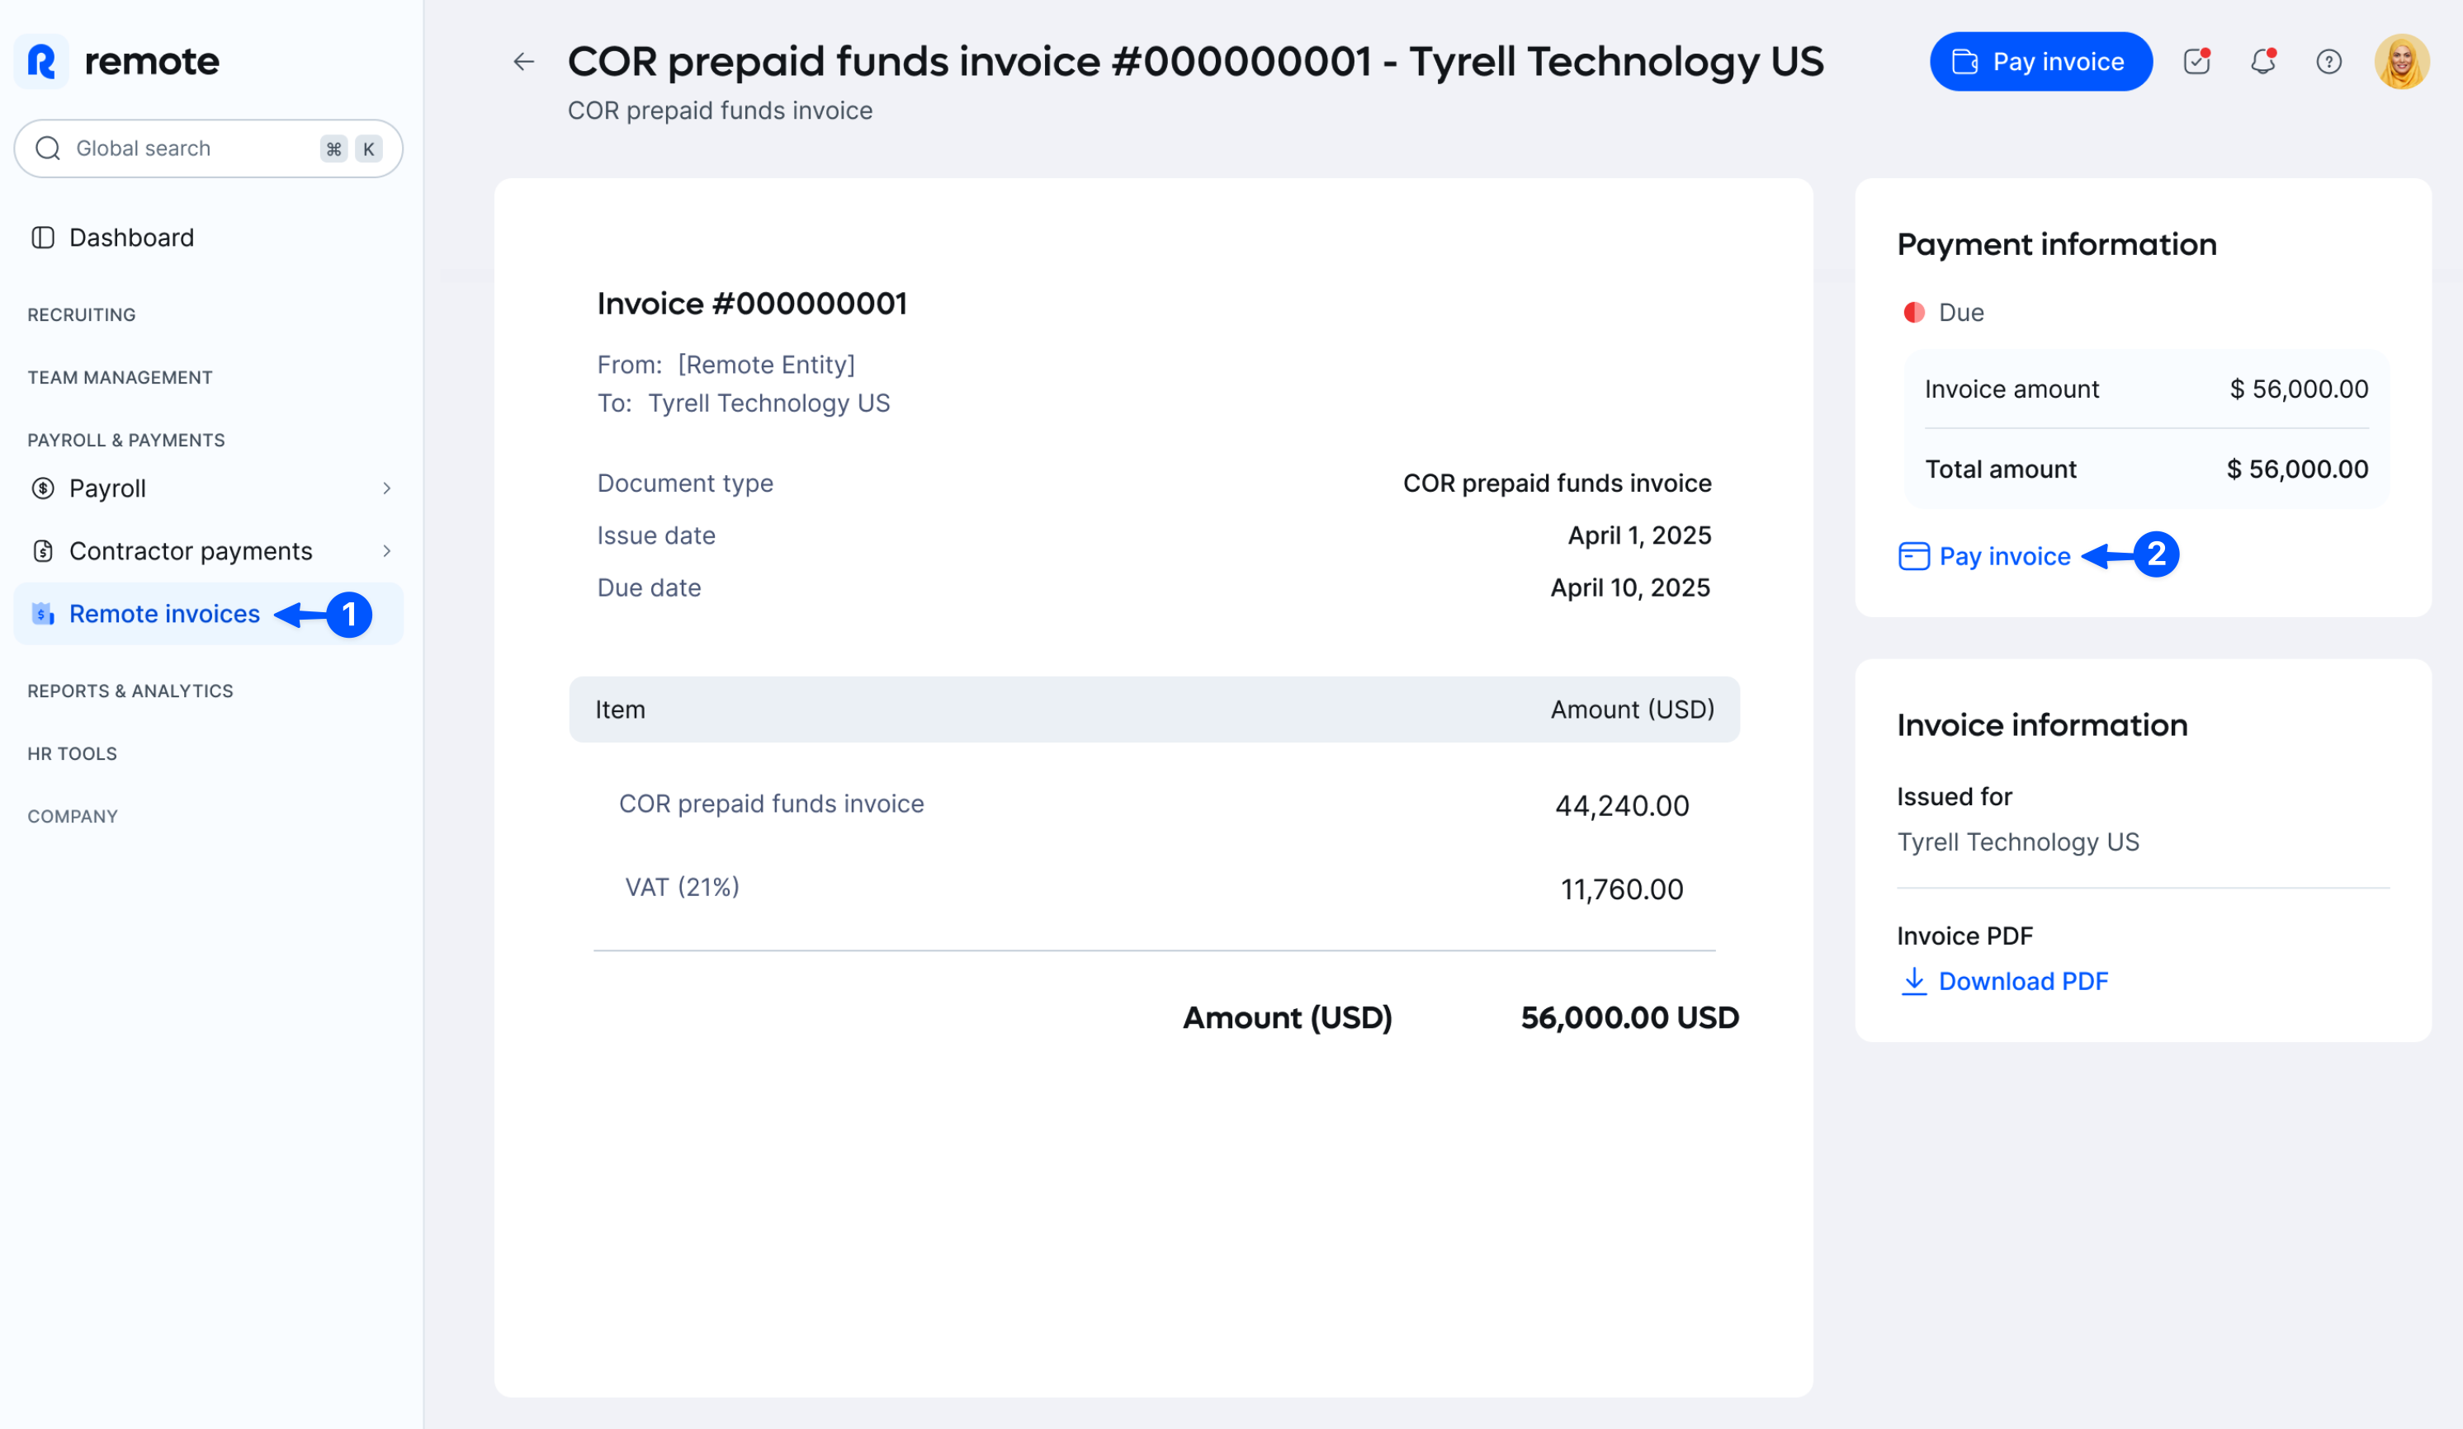Click the Contractor payments document icon
The width and height of the screenshot is (2463, 1429).
point(43,551)
